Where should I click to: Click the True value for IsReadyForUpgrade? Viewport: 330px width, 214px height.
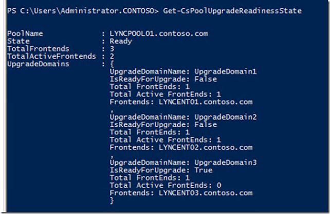(x=204, y=170)
